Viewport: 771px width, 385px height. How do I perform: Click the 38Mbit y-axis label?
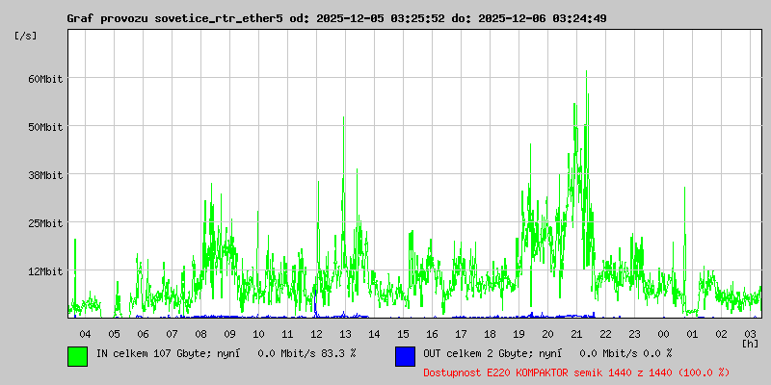44,174
